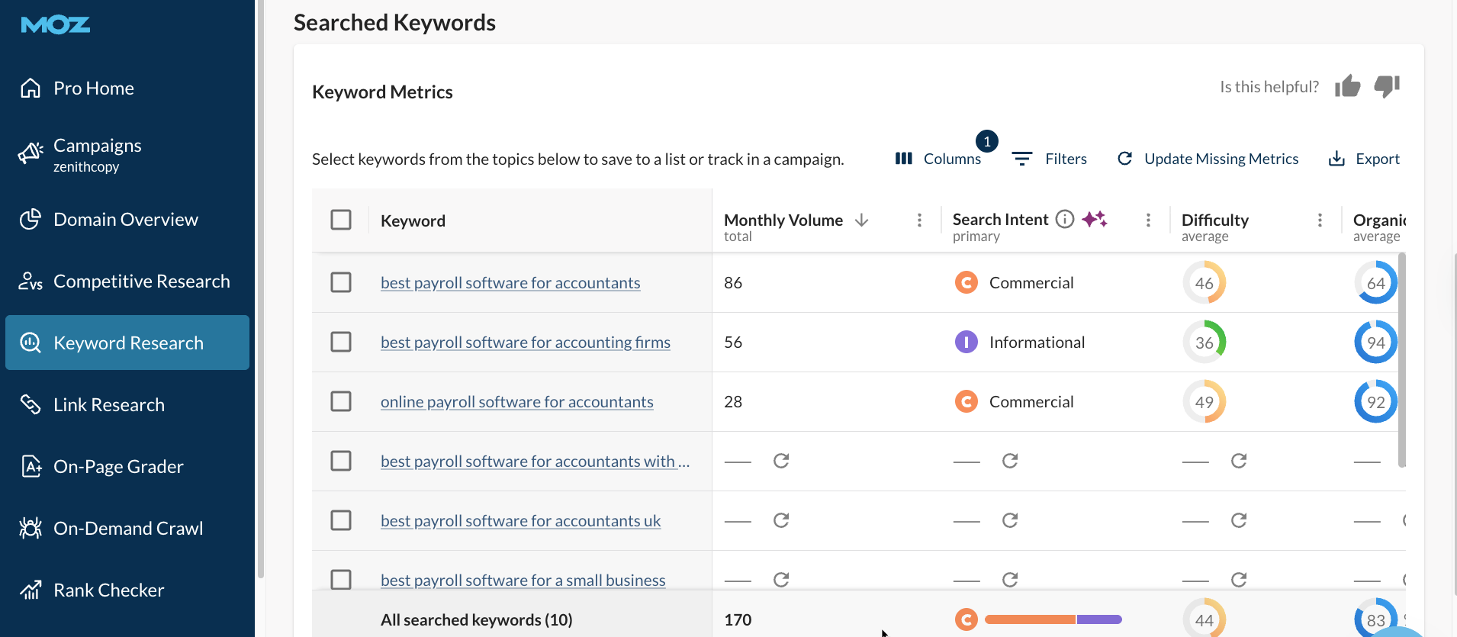Check 'best payroll software for a small business' row
Screen dimensions: 1457x637
(341, 580)
